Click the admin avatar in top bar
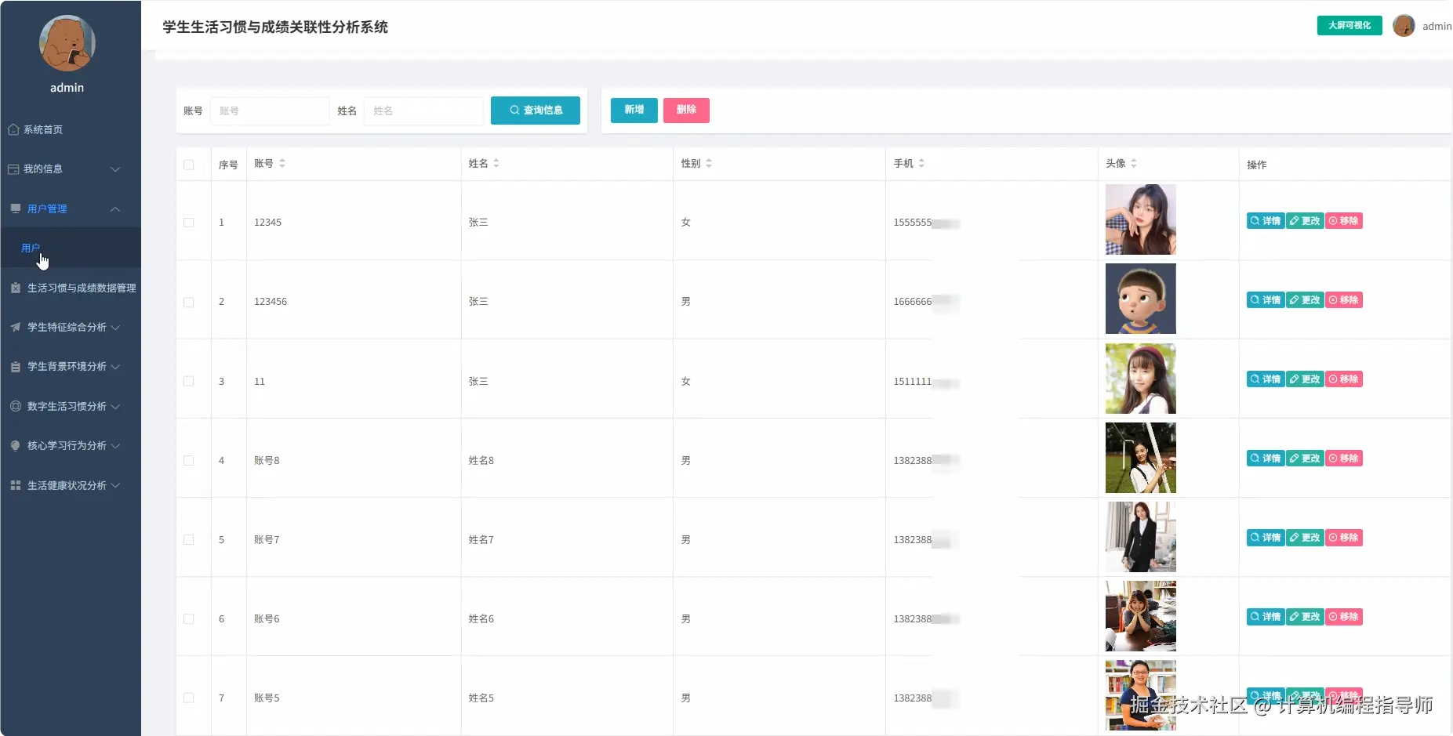1453x736 pixels. coord(1404,26)
